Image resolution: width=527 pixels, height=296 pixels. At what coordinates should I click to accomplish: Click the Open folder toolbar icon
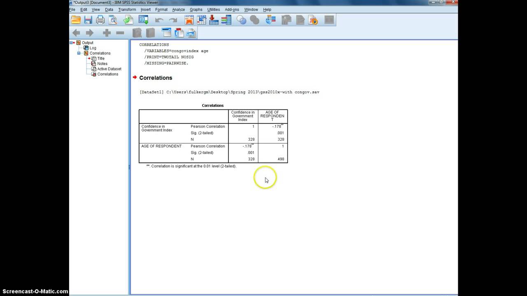(76, 20)
